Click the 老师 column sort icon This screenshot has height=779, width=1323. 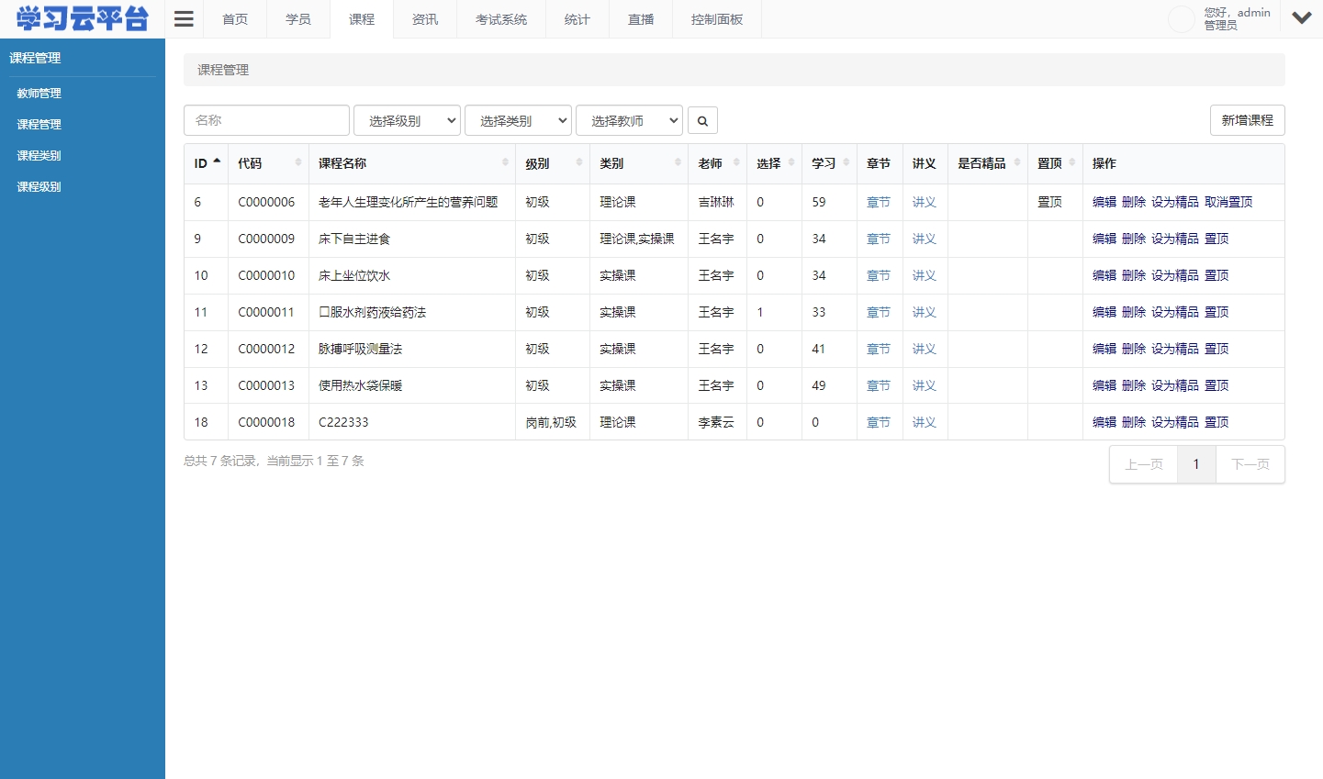[x=735, y=162]
